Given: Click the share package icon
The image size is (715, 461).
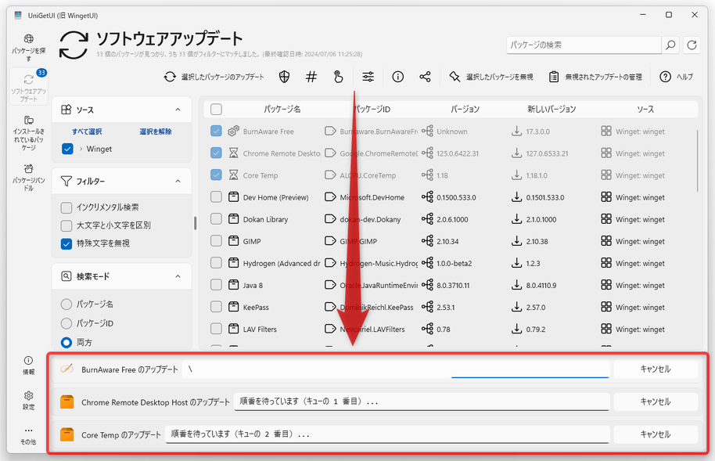Looking at the screenshot, I should click(x=425, y=77).
